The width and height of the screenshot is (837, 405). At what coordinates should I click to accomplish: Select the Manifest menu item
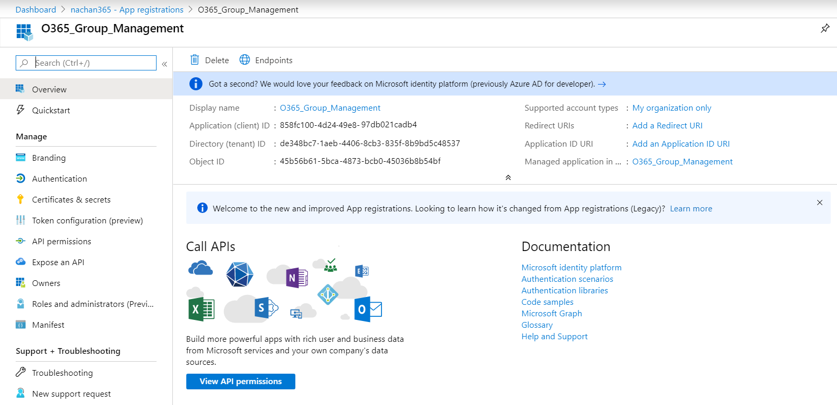(48, 325)
